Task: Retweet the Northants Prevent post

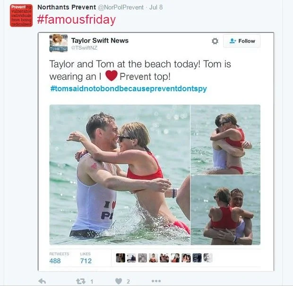Action: click(x=81, y=281)
